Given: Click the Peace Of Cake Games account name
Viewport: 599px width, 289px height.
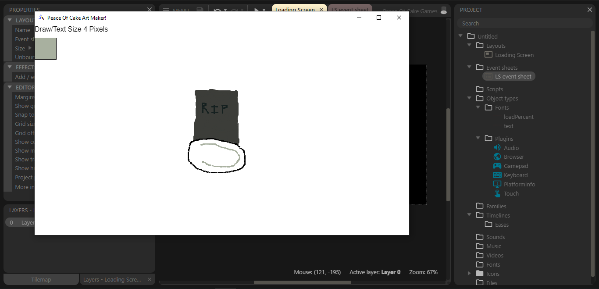Looking at the screenshot, I should [x=410, y=11].
